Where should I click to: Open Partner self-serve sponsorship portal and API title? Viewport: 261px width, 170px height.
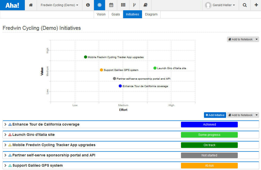[x=54, y=155]
